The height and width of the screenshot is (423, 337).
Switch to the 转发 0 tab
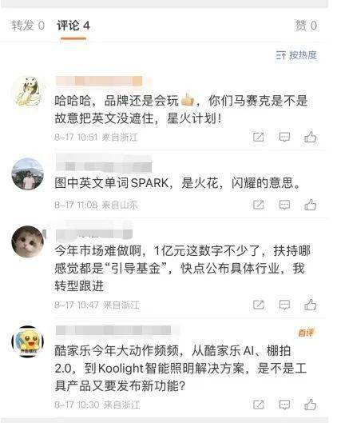click(x=28, y=26)
